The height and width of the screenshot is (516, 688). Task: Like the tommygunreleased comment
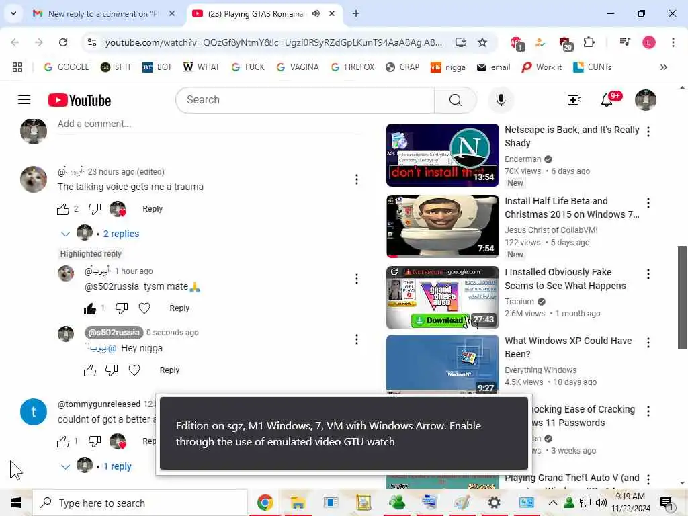click(63, 442)
